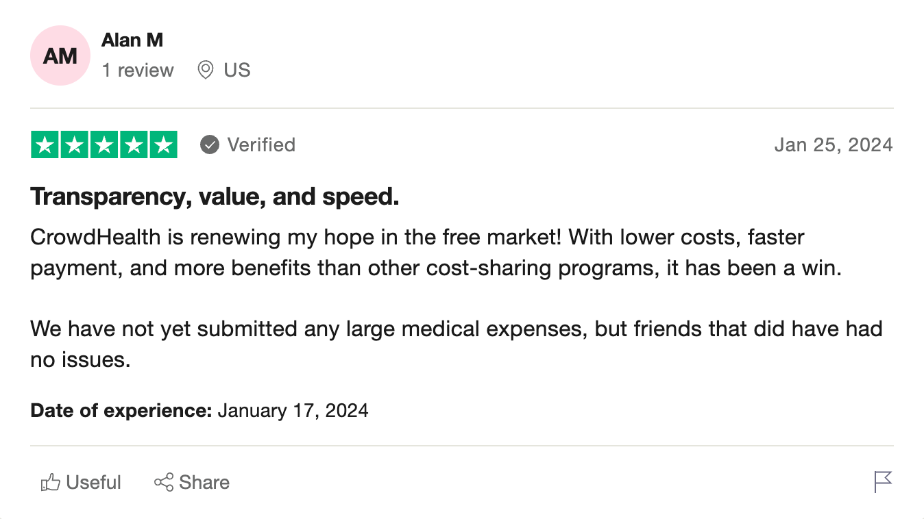Screen dimensions: 924x519
Task: Click the US country label
Action: 237,71
